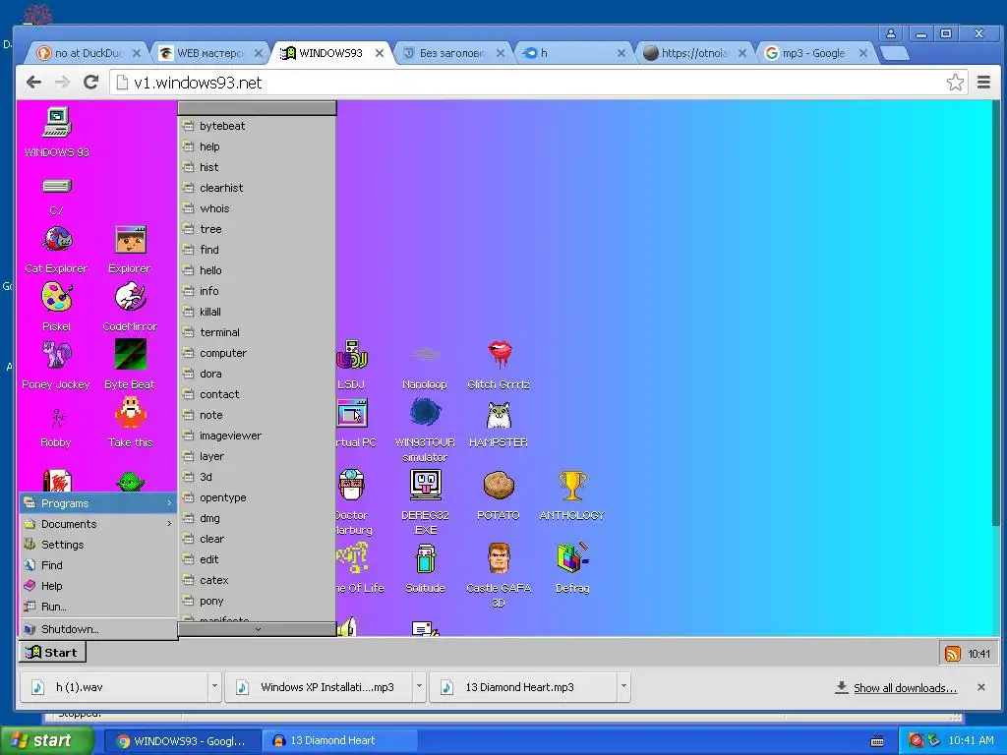The height and width of the screenshot is (755, 1007).
Task: Launch Poney Jockey icon
Action: pos(56,355)
